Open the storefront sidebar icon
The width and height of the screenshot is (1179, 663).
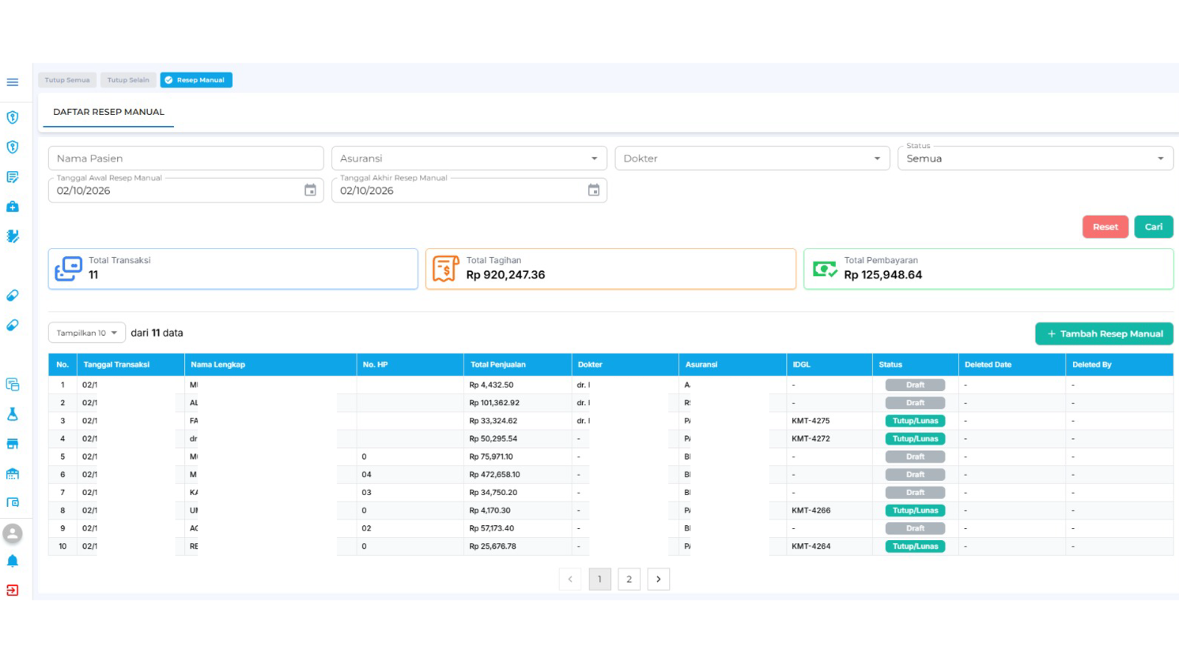[13, 443]
